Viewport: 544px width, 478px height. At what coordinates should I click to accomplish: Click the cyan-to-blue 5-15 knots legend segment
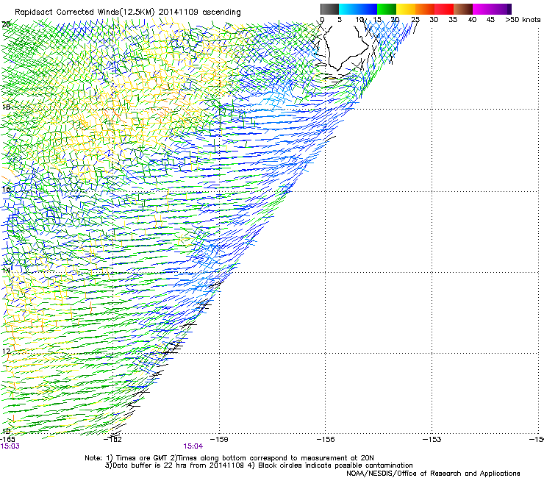tap(358, 9)
